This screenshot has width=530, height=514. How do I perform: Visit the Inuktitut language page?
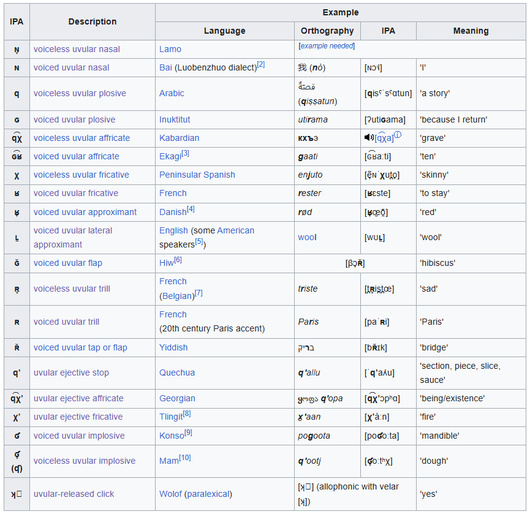tap(175, 119)
